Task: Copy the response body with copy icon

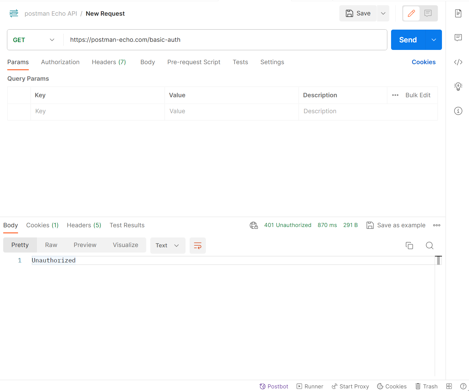Action: (409, 246)
